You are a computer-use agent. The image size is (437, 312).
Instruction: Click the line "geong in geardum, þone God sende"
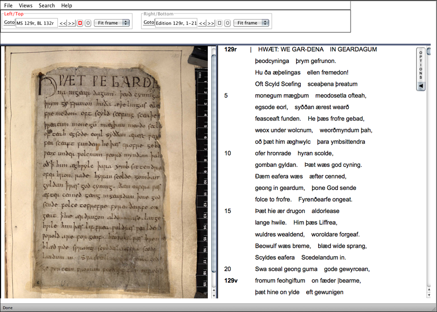(x=306, y=188)
